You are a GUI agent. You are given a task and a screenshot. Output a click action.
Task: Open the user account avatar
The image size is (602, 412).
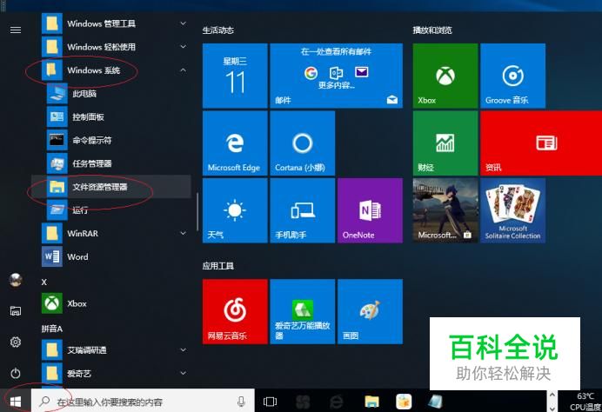pyautogui.click(x=16, y=280)
